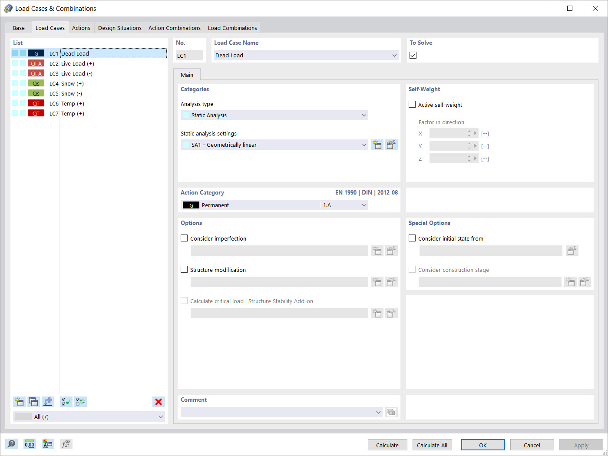Screen dimensions: 608x456
Task: Open the Static analysis settings dropdown
Action: tap(364, 145)
